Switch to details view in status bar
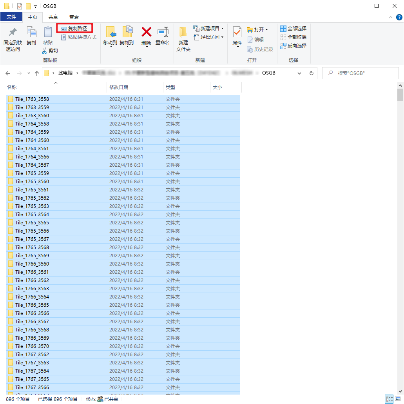The width and height of the screenshot is (404, 404). (390, 399)
